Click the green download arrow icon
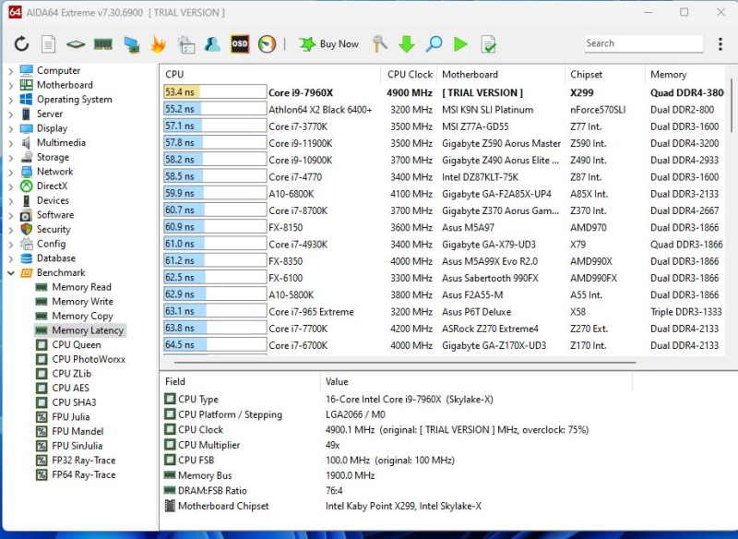 407,44
